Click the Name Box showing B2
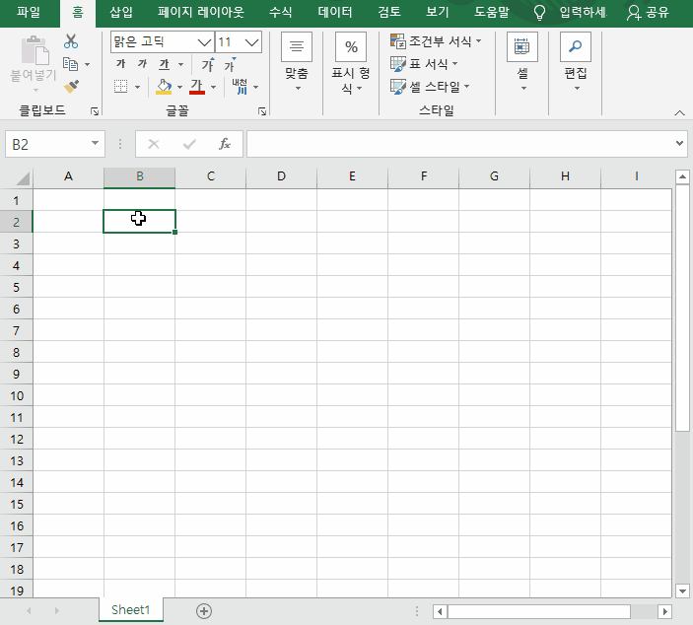This screenshot has width=693, height=625. click(47, 144)
